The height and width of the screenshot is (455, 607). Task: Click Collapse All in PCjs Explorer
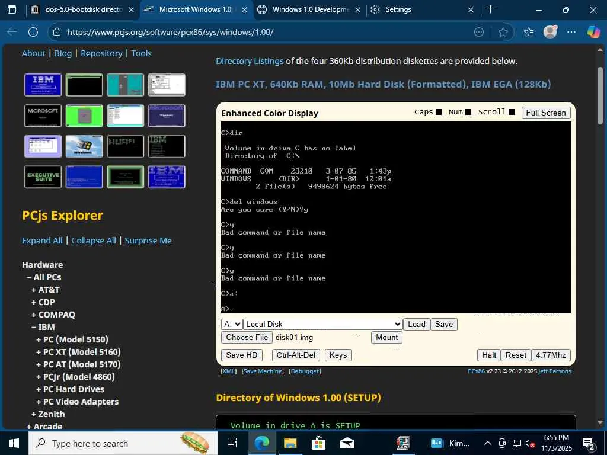click(x=94, y=241)
